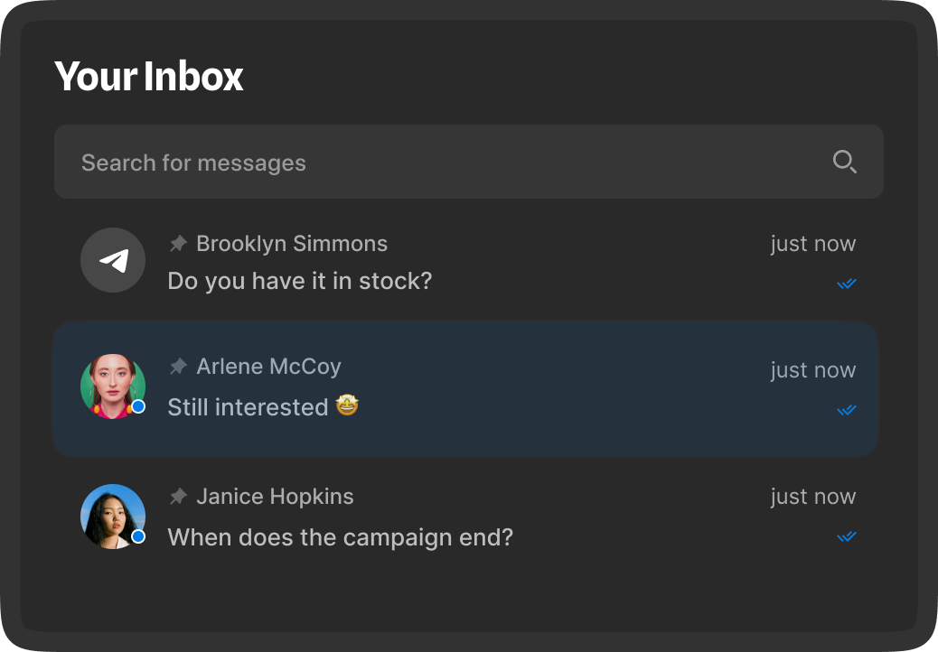Click the double checkmark on Arlene's message
Image resolution: width=938 pixels, height=652 pixels.
point(847,409)
